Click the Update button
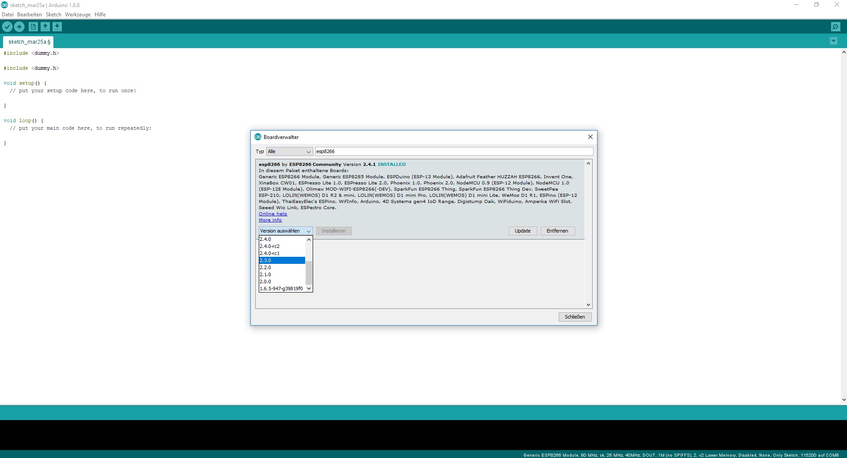 pos(522,231)
